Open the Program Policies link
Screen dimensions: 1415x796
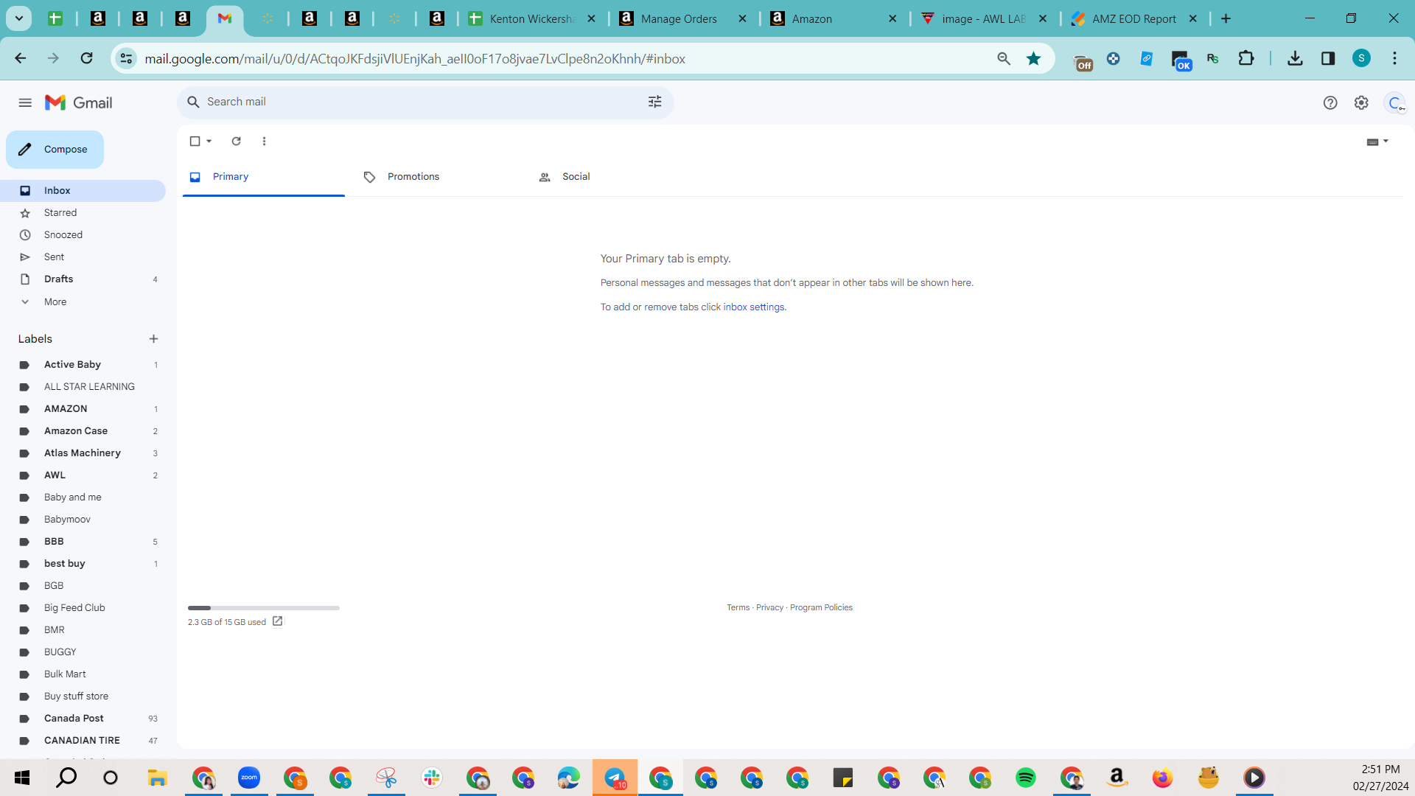(821, 608)
